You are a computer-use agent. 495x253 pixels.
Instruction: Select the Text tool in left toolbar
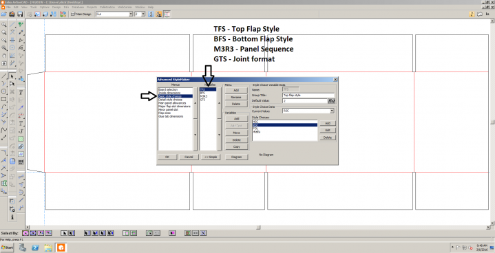21,92
